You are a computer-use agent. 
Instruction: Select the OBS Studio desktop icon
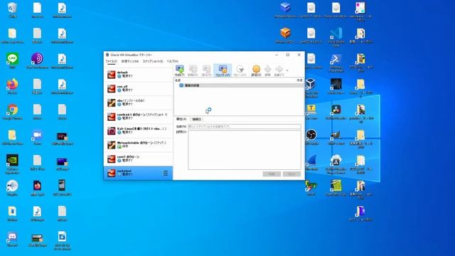[x=311, y=137]
